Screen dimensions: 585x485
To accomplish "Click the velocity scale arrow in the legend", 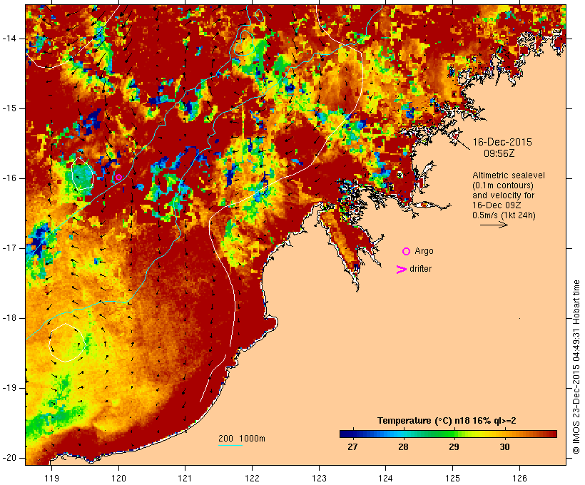I will pos(494,225).
